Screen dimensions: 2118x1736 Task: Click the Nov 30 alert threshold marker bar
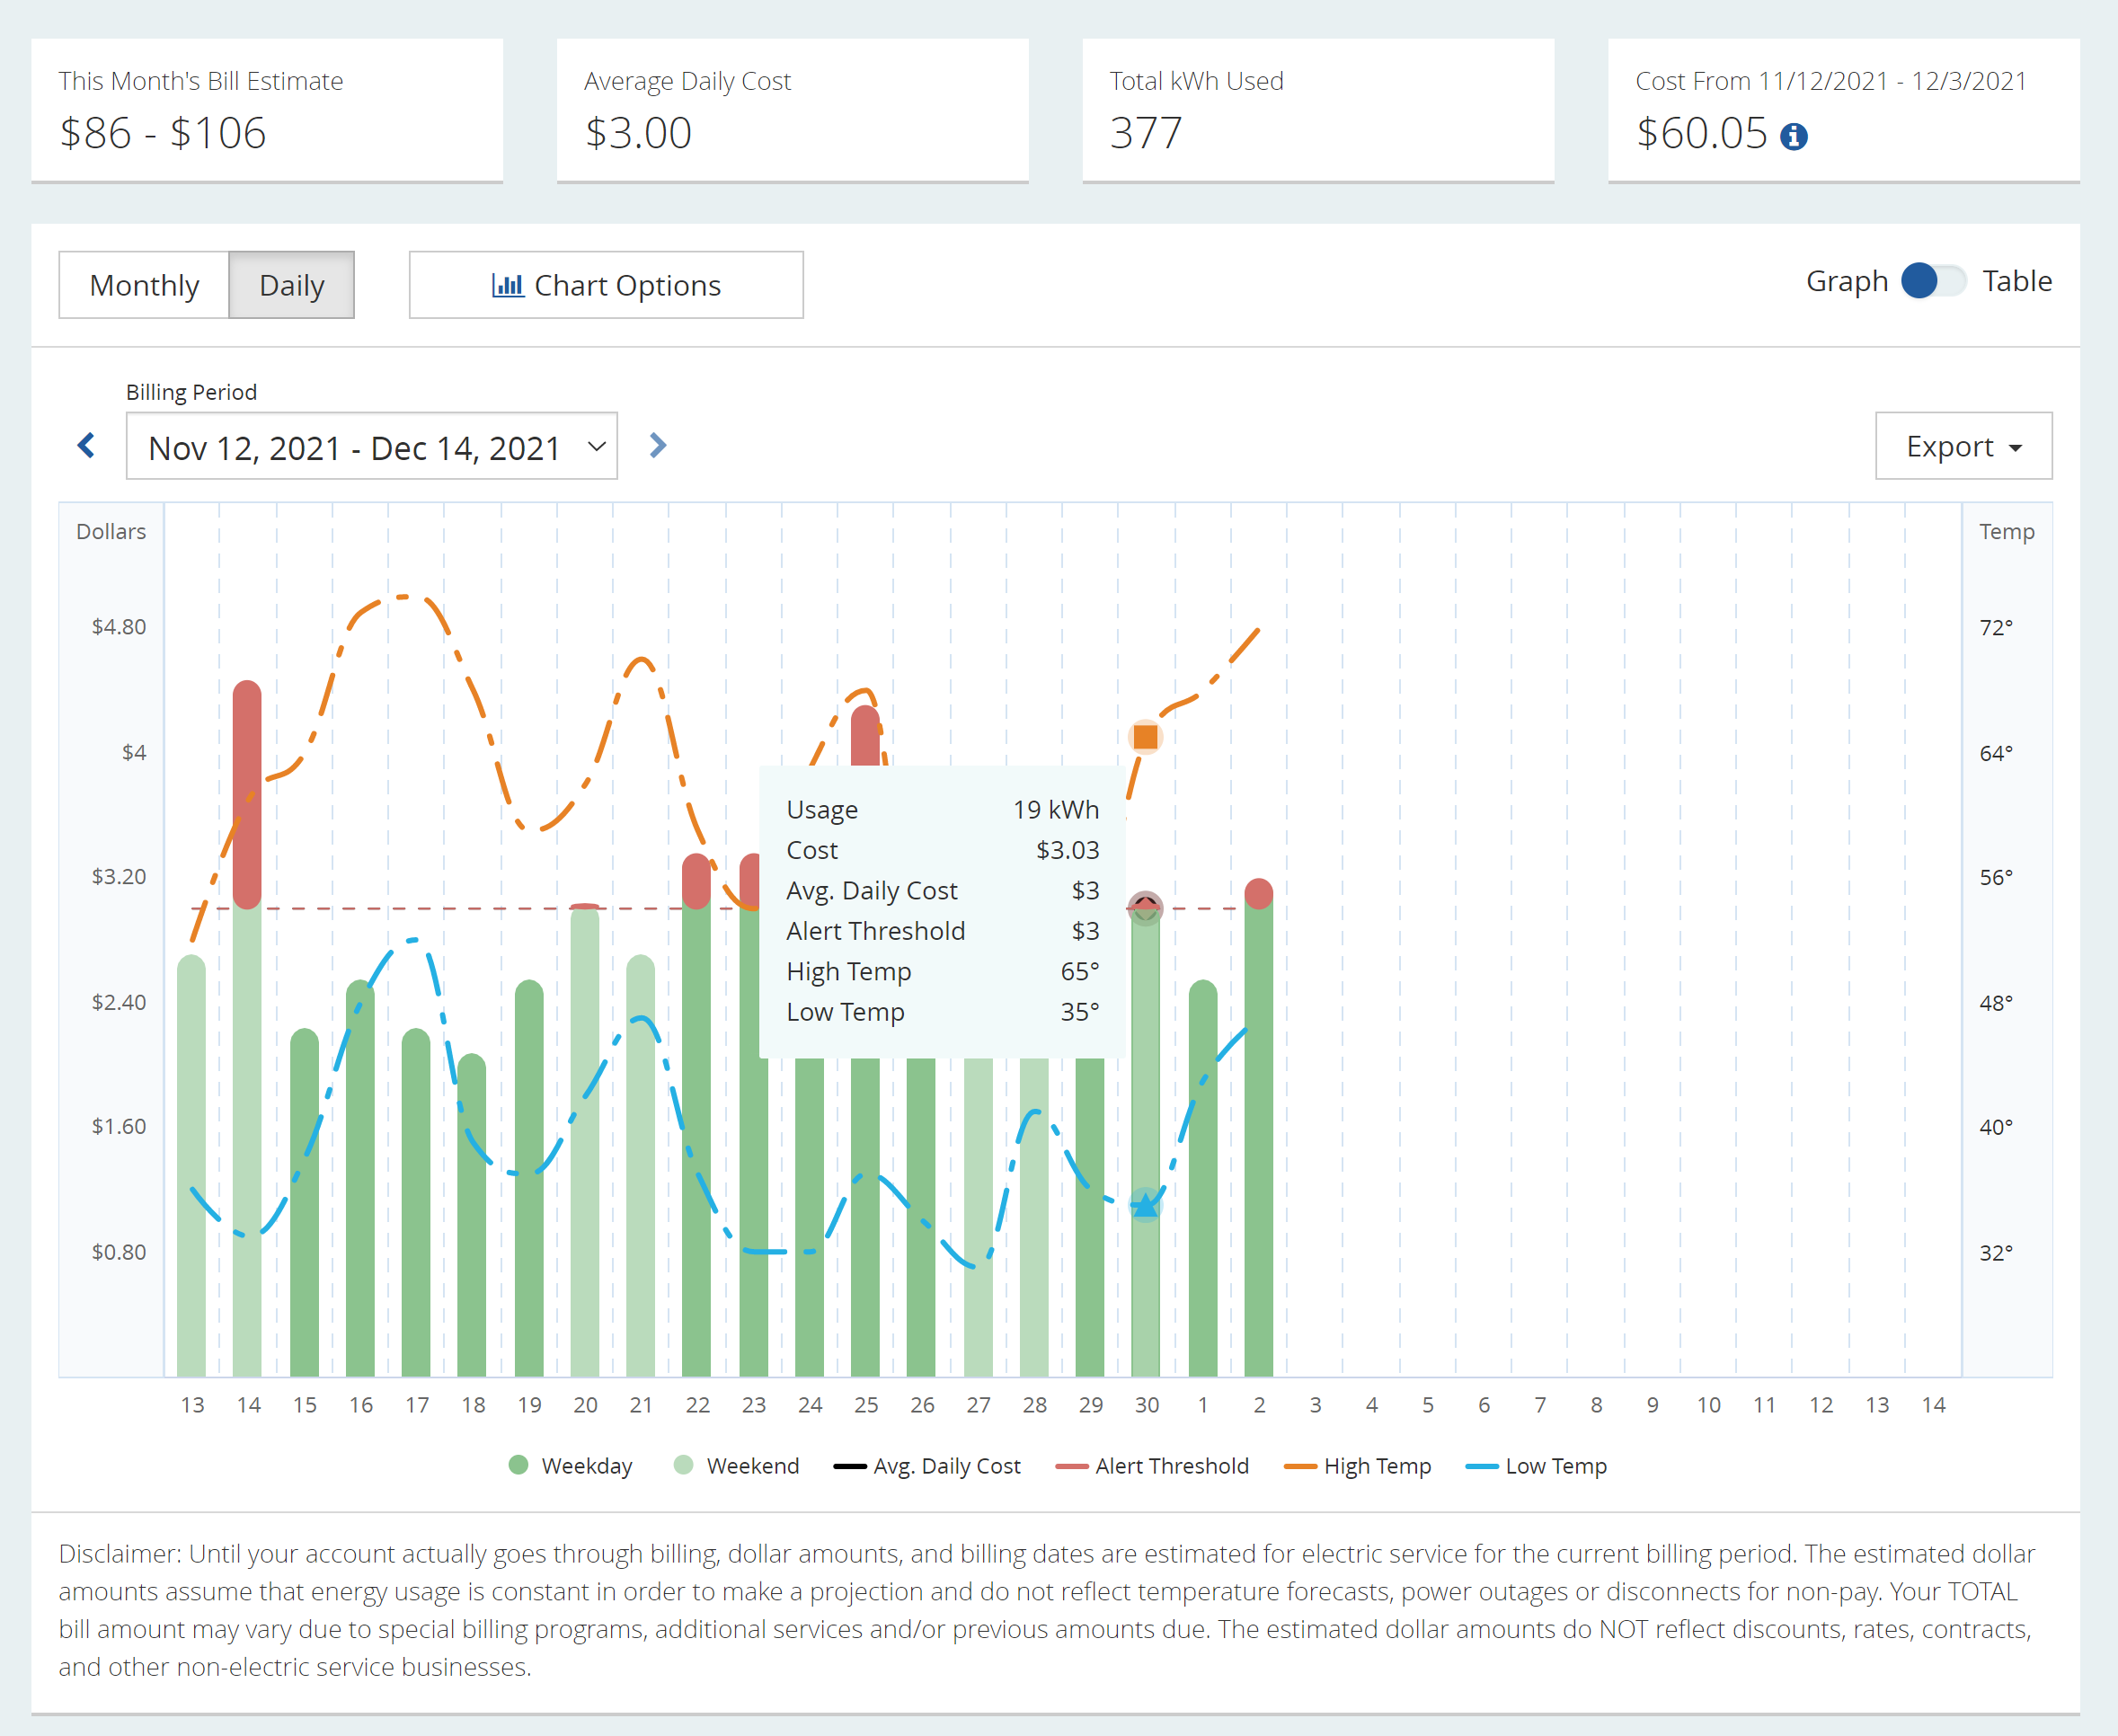coord(1145,908)
